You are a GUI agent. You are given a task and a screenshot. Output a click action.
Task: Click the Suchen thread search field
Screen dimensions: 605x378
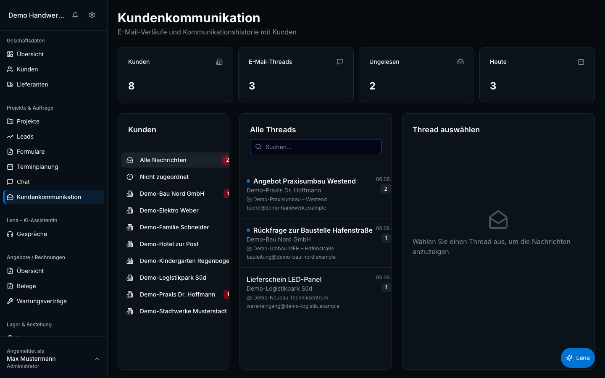tap(316, 147)
